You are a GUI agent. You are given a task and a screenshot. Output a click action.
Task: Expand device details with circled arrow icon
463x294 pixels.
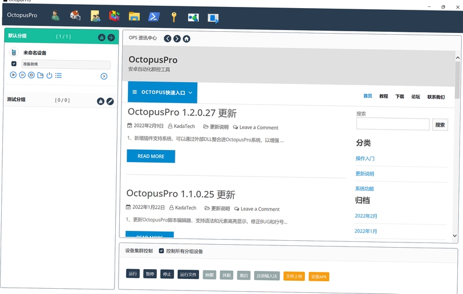click(104, 76)
